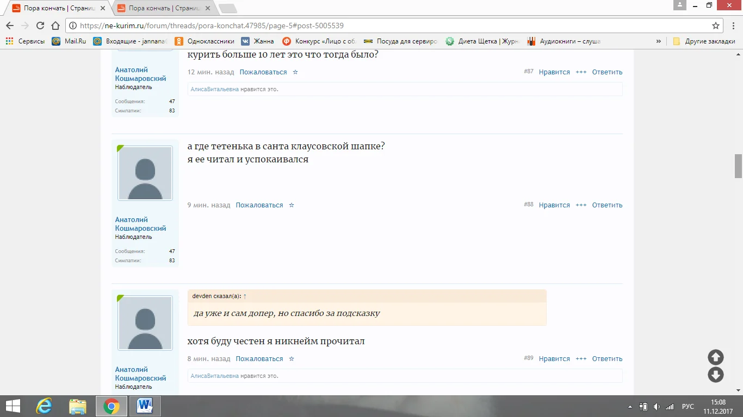The height and width of the screenshot is (417, 743).
Task: Go back using the browser back arrow
Action: pos(10,26)
